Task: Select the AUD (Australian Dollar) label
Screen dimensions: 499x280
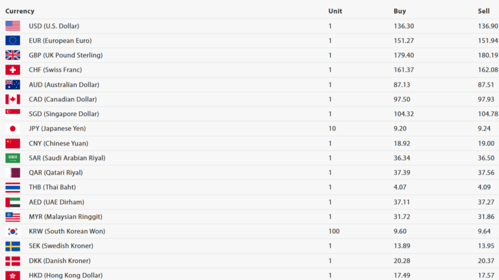Action: point(64,84)
